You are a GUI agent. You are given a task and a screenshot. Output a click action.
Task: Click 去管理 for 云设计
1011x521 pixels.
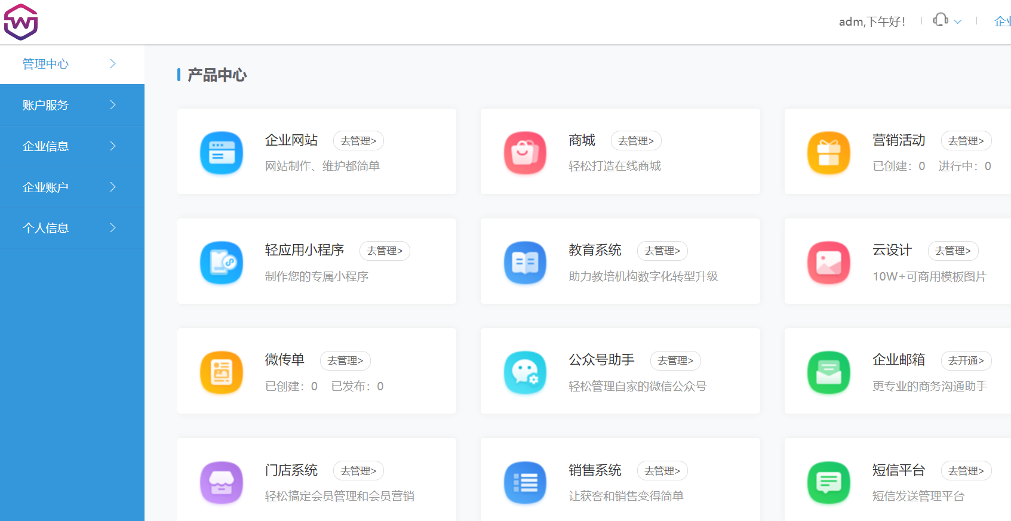click(x=953, y=251)
